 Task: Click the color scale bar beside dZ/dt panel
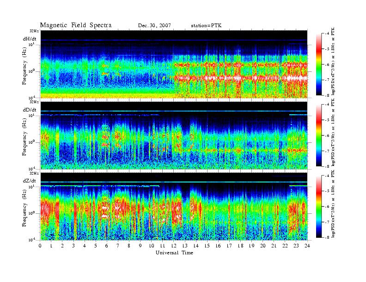point(319,206)
